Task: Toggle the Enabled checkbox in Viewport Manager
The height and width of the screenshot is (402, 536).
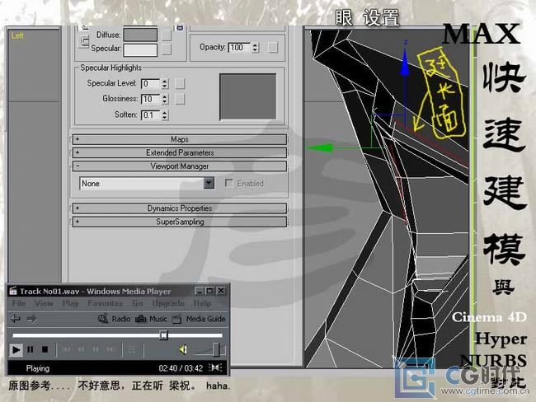Action: tap(228, 183)
